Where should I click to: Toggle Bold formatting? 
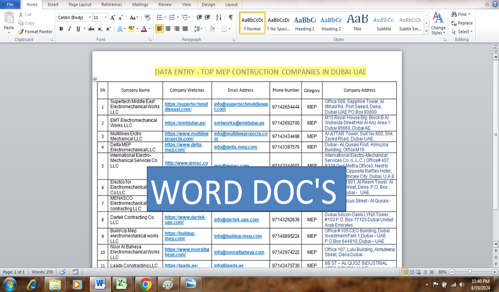coord(61,29)
